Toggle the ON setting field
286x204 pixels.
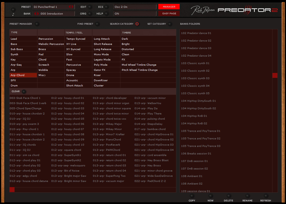point(134,13)
